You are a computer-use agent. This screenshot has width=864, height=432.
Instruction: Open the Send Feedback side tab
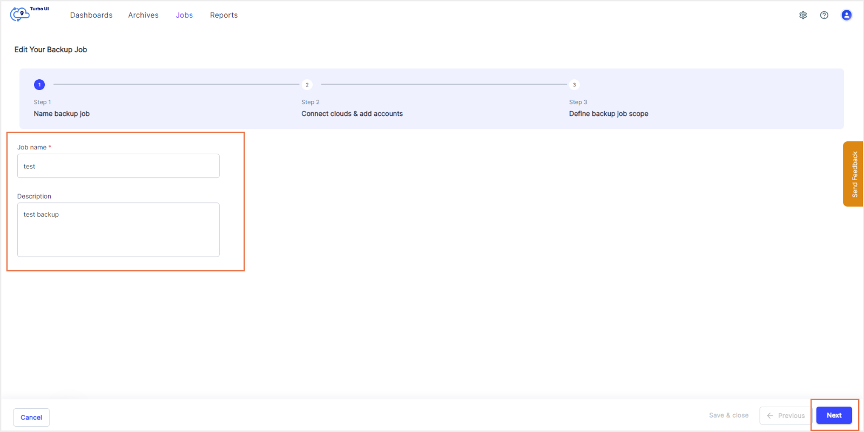[853, 174]
